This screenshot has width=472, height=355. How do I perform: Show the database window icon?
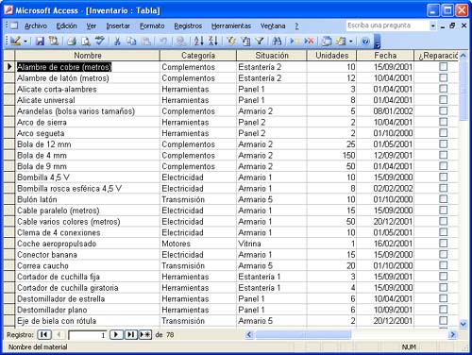327,41
